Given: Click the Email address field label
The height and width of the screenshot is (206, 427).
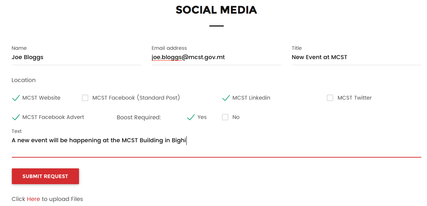Looking at the screenshot, I should pyautogui.click(x=169, y=48).
